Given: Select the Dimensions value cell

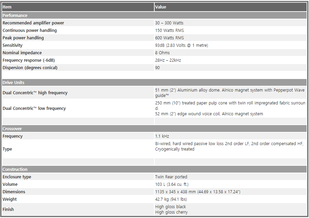Looking at the screenshot, I should (x=230, y=192).
